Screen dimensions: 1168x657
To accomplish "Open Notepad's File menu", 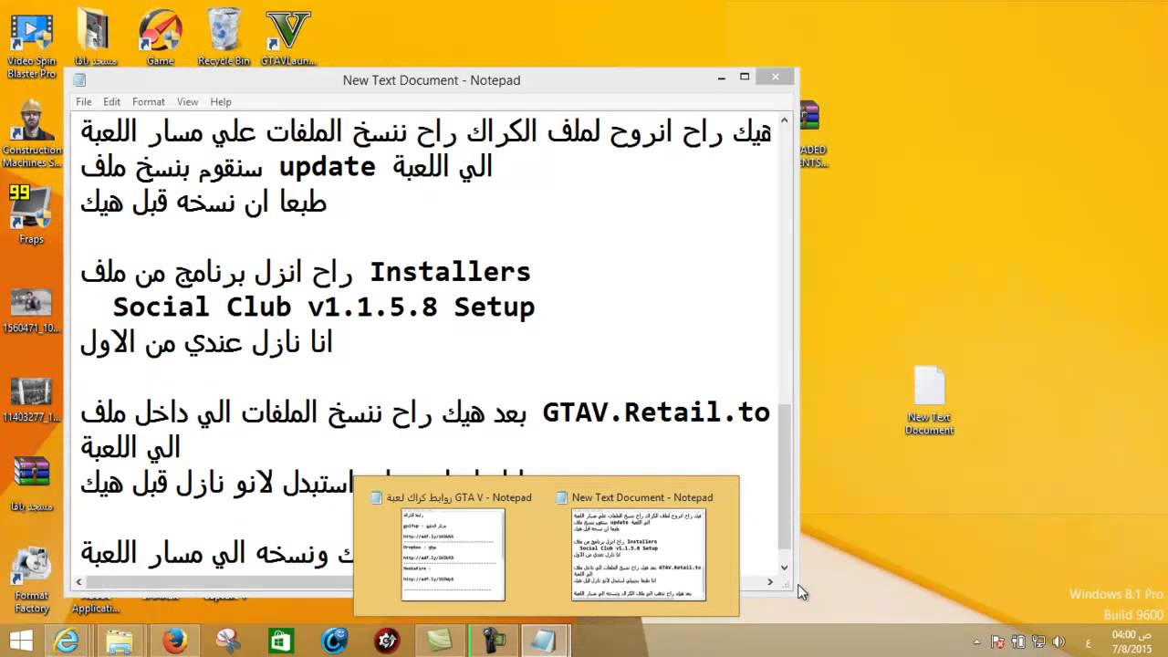I will [x=84, y=102].
